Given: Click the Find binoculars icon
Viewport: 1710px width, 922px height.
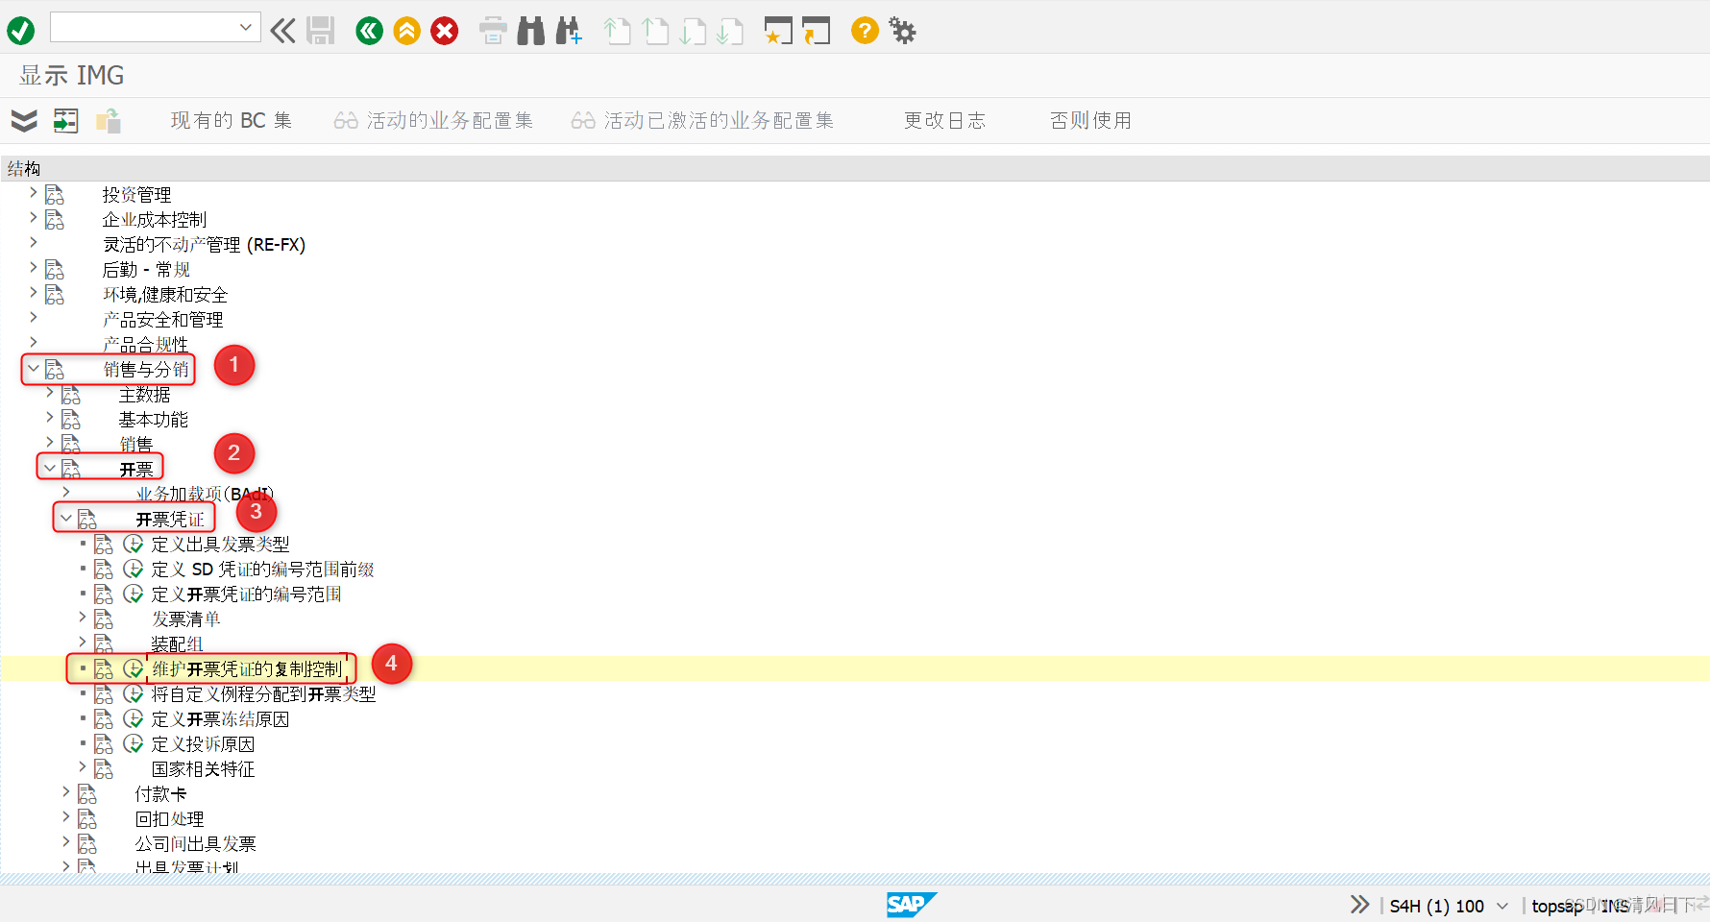Looking at the screenshot, I should click(x=531, y=31).
